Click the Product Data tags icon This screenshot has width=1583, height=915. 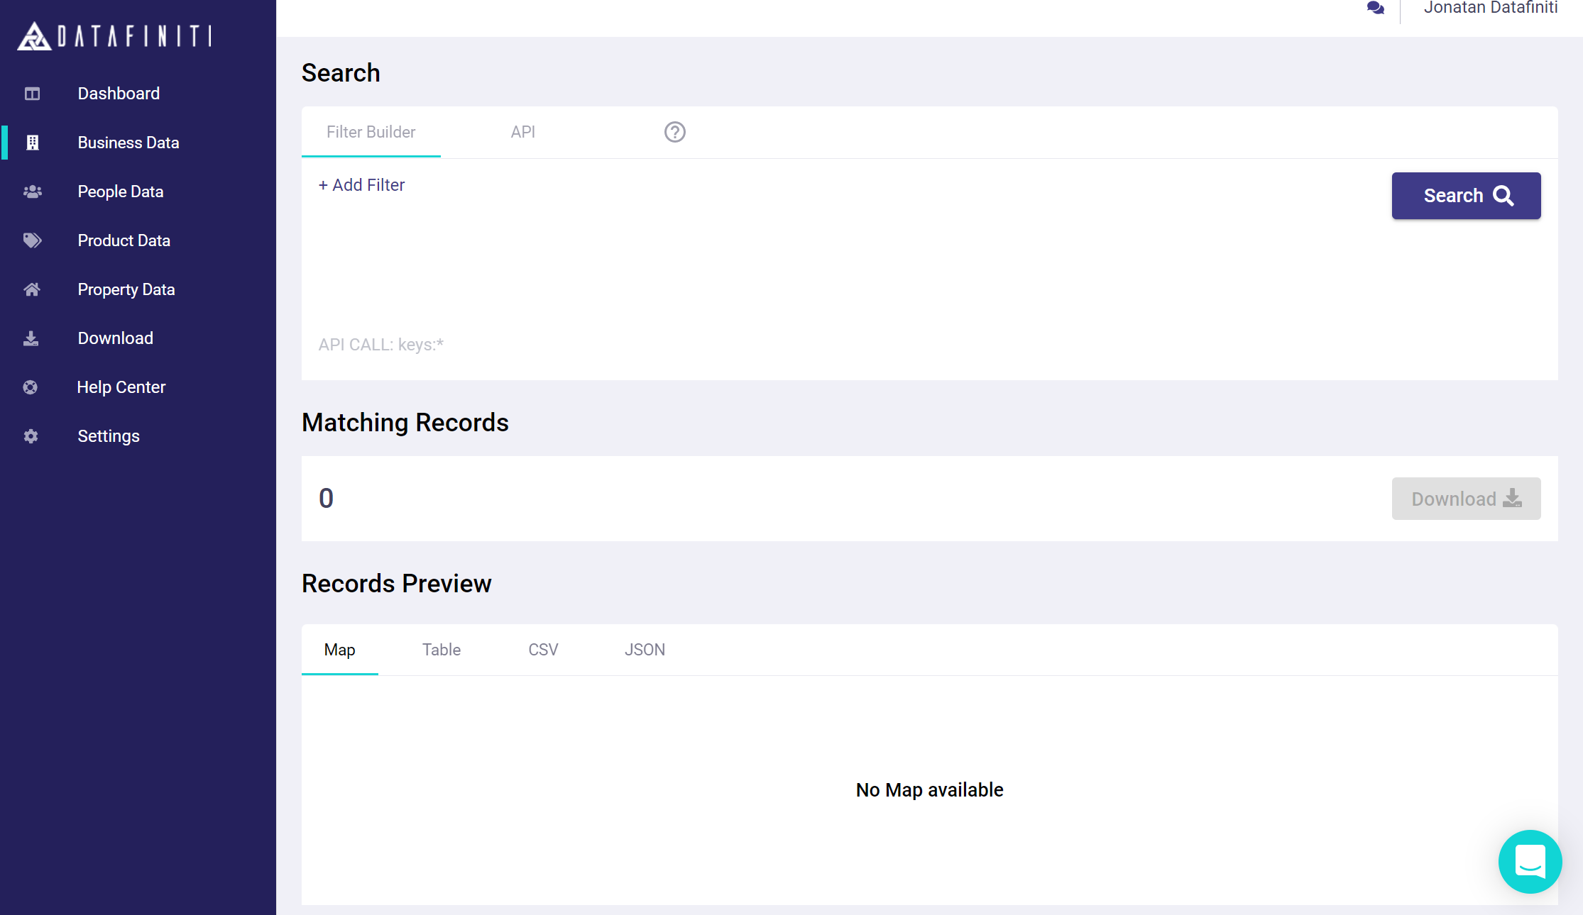(x=32, y=240)
